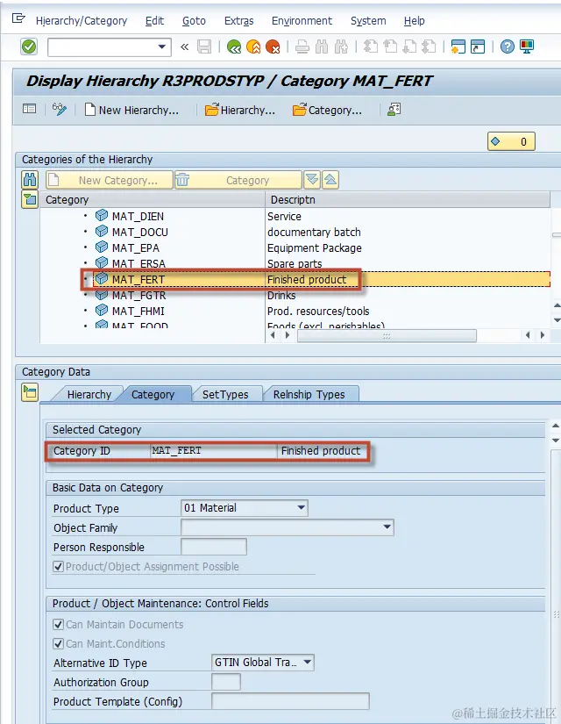The width and height of the screenshot is (561, 724).
Task: Click the Find binoculars icon
Action: [322, 47]
